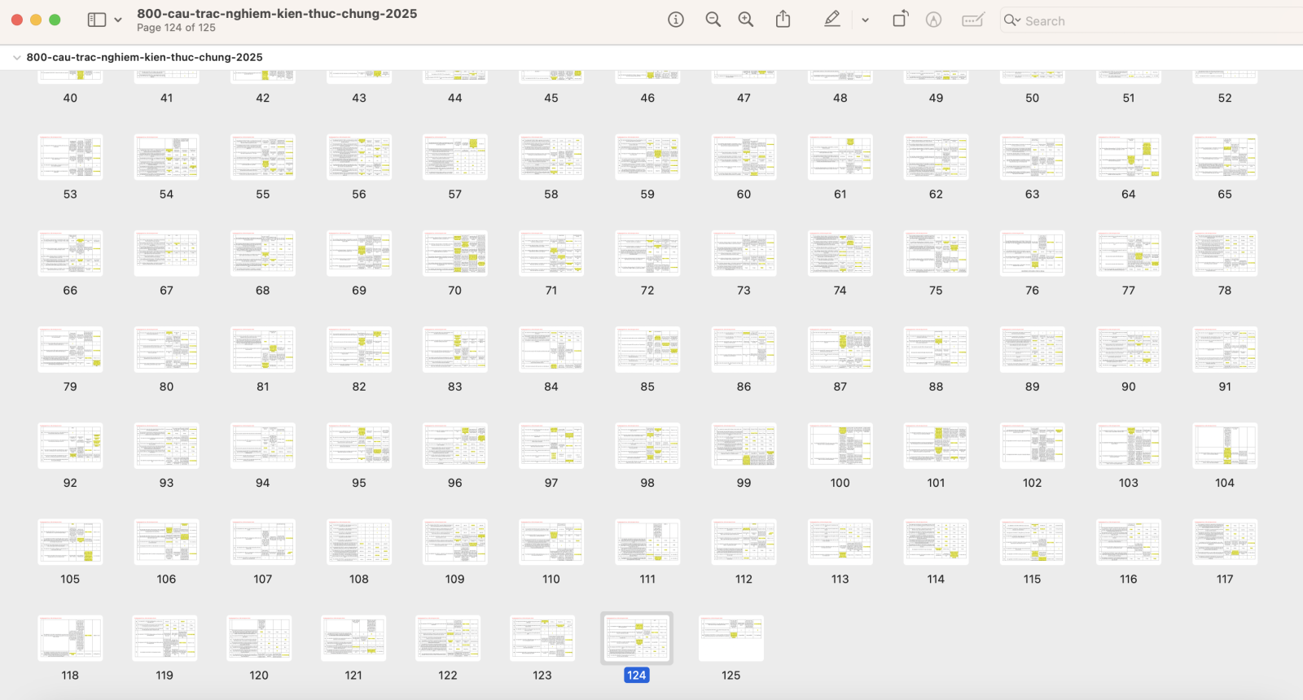Viewport: 1303px width, 700px height.
Task: Click the search magnifier icon
Action: 1011,20
